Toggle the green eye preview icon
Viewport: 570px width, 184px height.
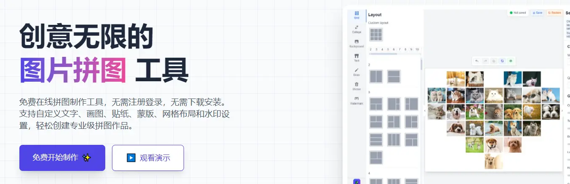coord(511,61)
